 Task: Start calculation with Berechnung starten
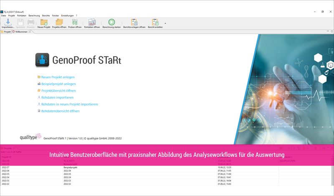click(111, 22)
